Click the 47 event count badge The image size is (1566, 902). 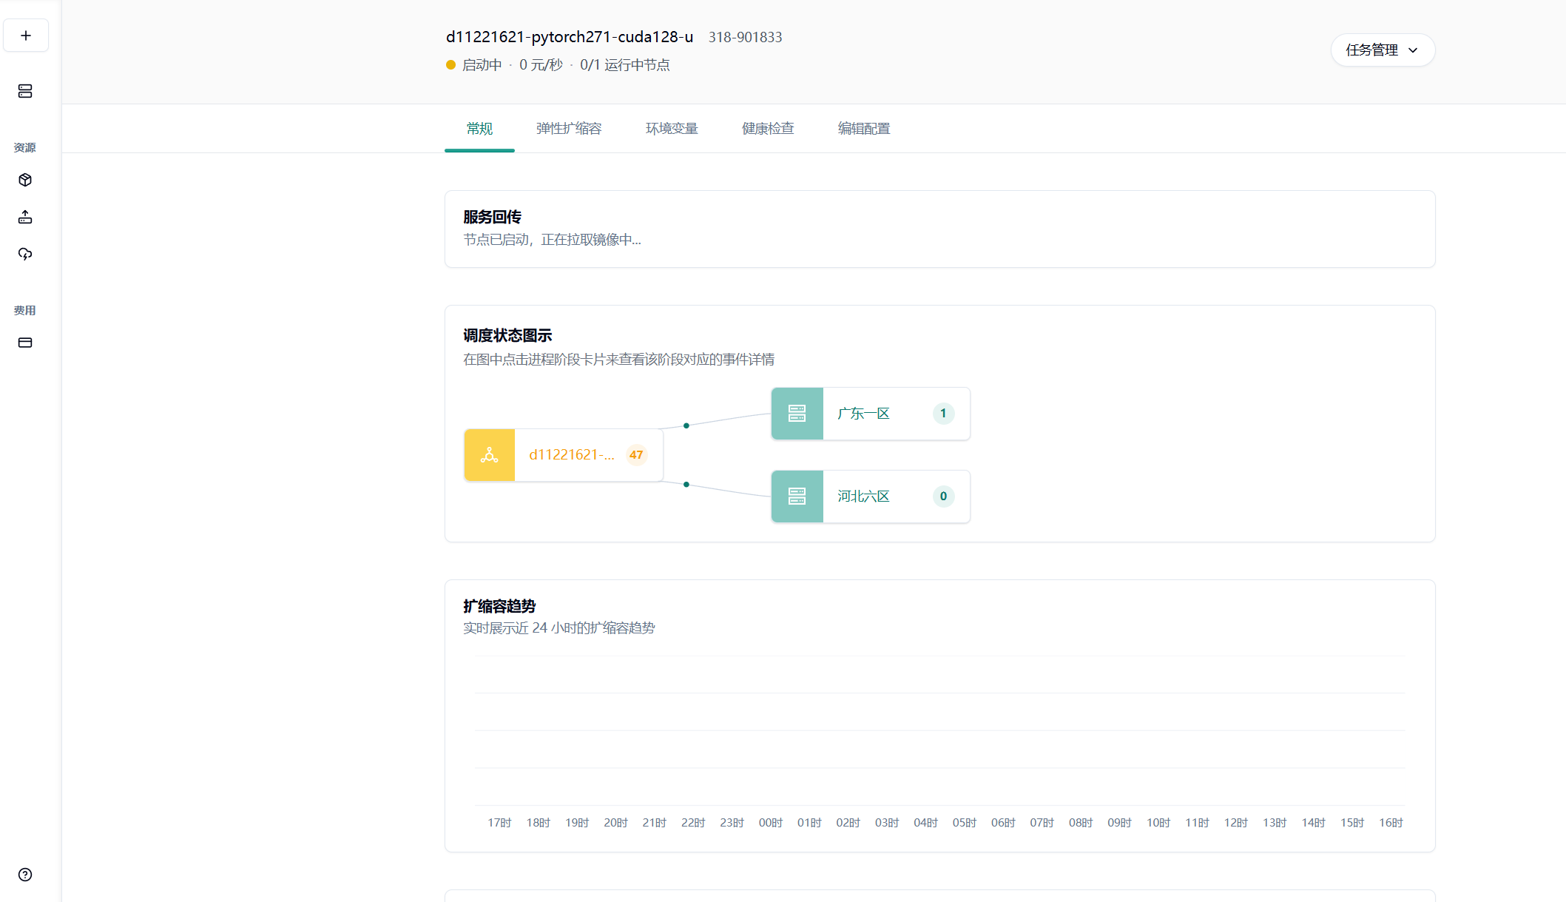click(x=636, y=455)
